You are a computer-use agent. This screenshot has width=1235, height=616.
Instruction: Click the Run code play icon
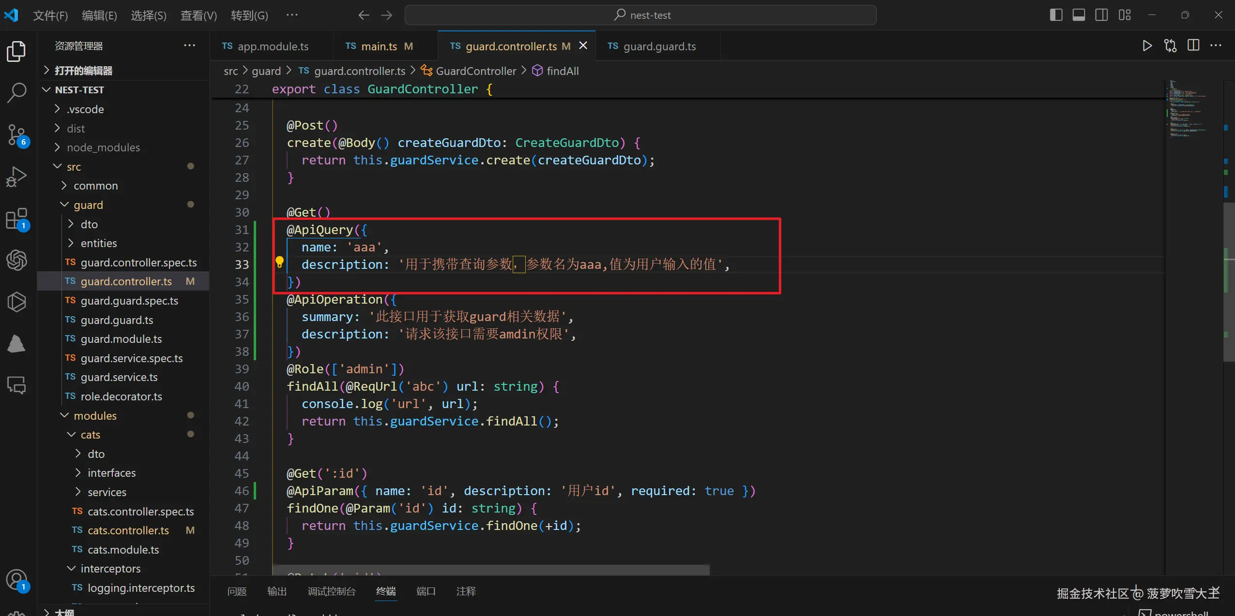(x=1147, y=46)
